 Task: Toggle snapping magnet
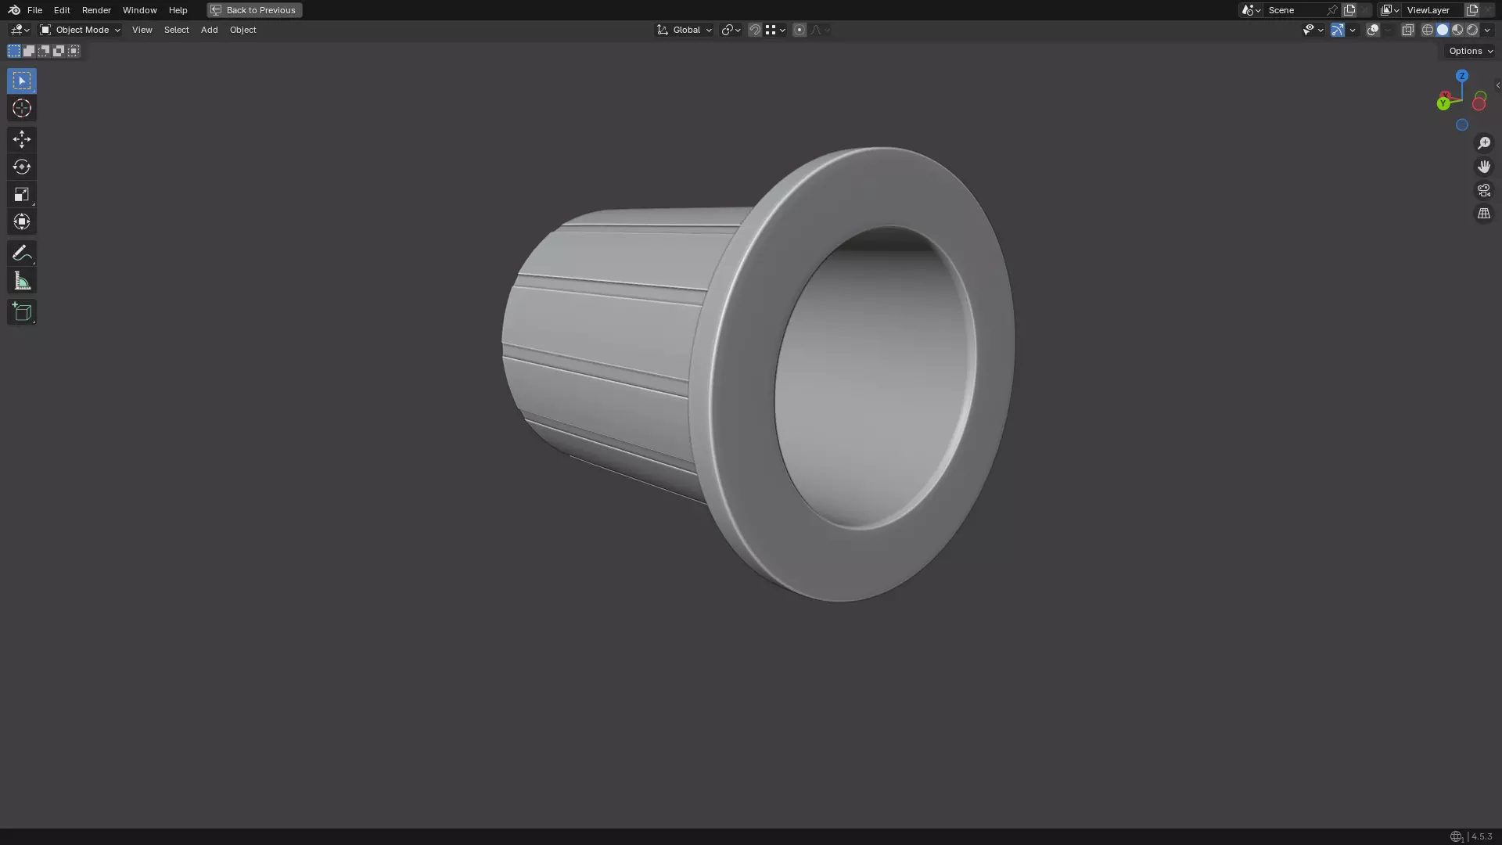(x=755, y=30)
